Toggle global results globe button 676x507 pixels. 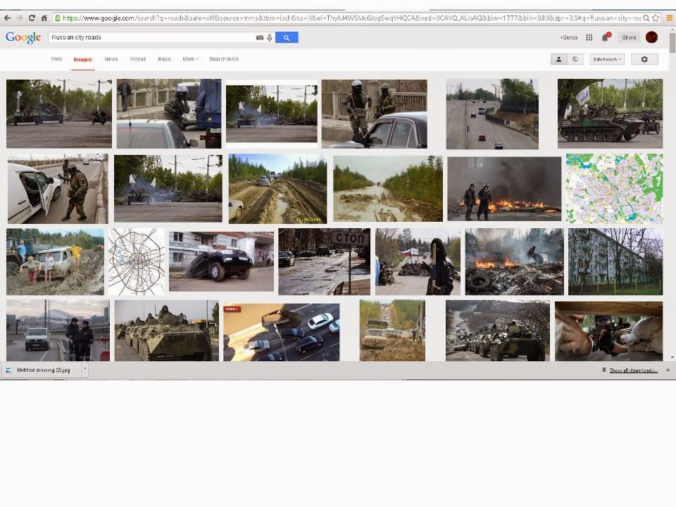tap(575, 59)
